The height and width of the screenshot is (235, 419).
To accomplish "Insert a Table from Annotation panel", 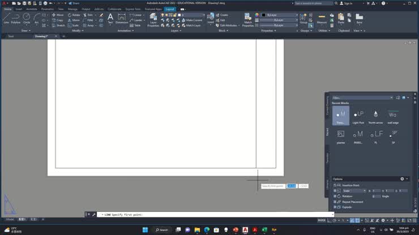I will tap(135, 25).
